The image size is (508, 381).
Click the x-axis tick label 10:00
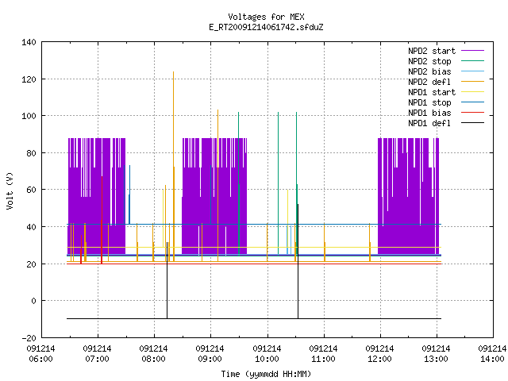pyautogui.click(x=267, y=360)
